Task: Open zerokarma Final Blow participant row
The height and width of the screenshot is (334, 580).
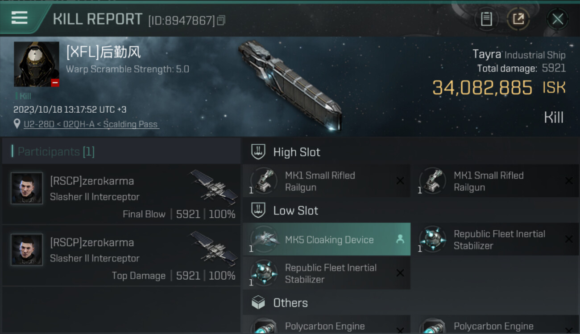Action: [x=121, y=194]
